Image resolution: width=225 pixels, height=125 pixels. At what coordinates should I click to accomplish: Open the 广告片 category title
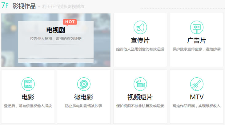[x=197, y=41]
